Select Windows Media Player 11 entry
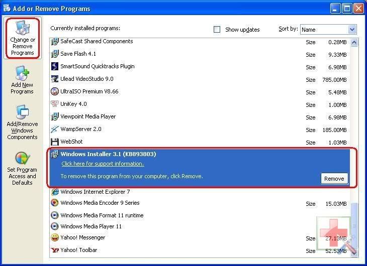This screenshot has height=266, width=367. [200, 226]
